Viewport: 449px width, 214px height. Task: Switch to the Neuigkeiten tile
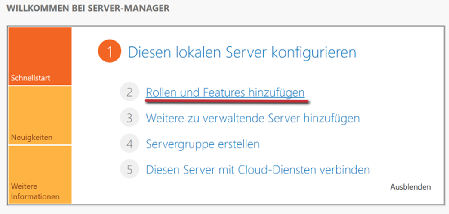[39, 115]
